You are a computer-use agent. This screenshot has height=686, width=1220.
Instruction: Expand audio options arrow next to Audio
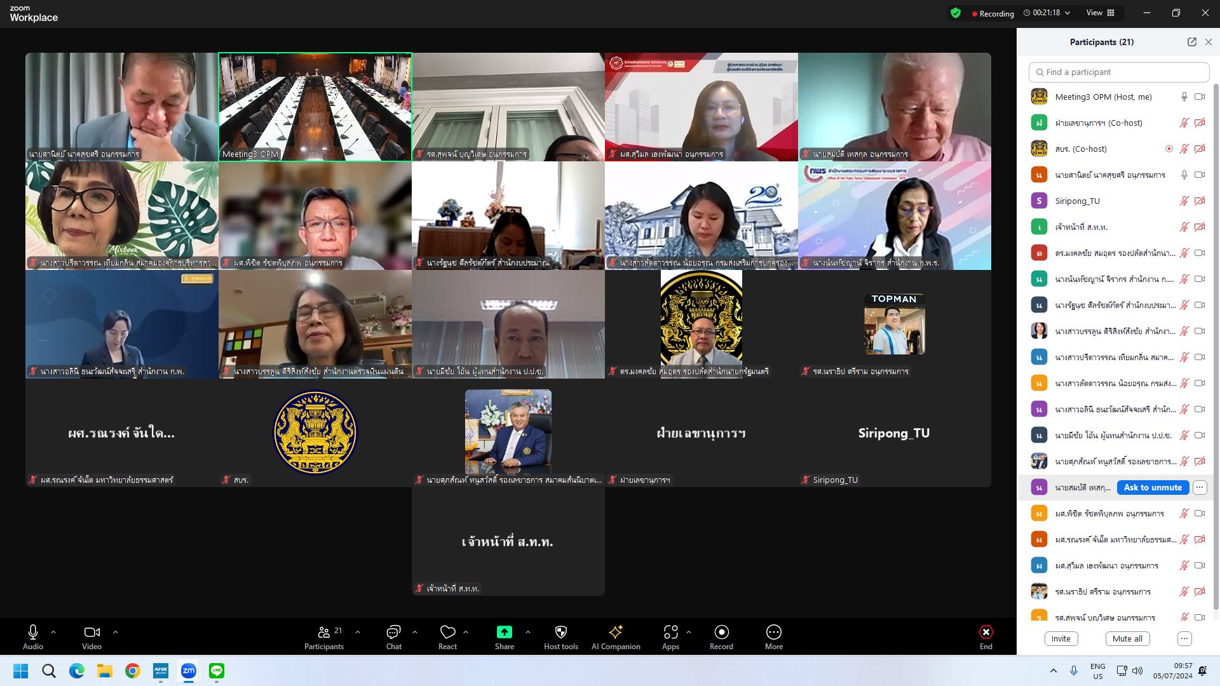click(53, 632)
